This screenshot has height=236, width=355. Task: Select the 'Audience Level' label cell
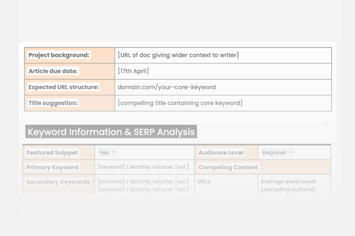tap(221, 152)
